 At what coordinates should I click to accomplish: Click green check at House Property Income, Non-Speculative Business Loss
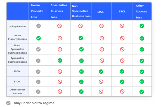coord(81,38)
